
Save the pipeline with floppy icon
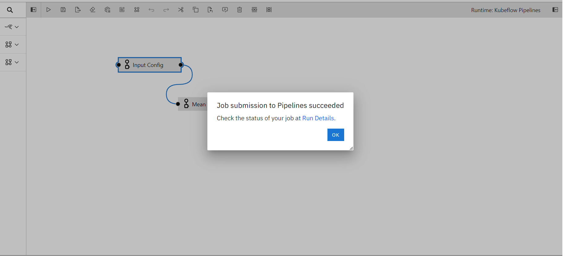[x=63, y=10]
